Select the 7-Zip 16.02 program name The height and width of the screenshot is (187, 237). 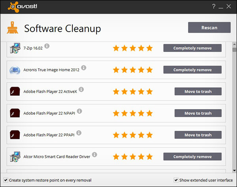pyautogui.click(x=33, y=48)
